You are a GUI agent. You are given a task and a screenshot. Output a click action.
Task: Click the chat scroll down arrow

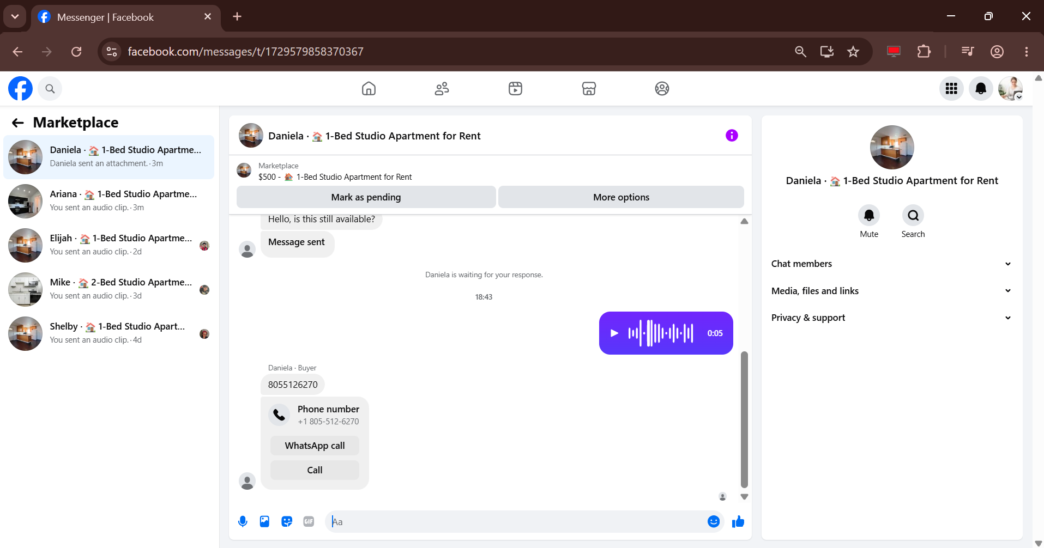pos(744,497)
